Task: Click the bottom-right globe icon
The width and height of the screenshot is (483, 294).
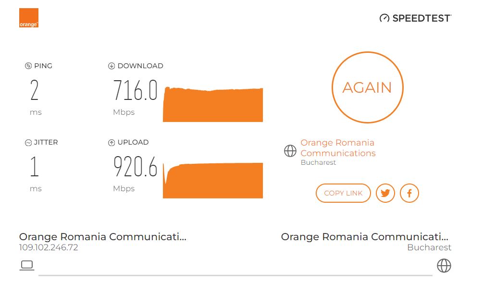Action: (444, 265)
